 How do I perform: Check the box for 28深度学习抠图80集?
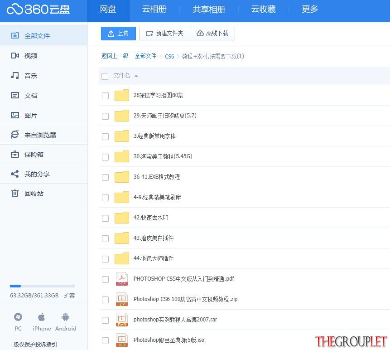105,96
